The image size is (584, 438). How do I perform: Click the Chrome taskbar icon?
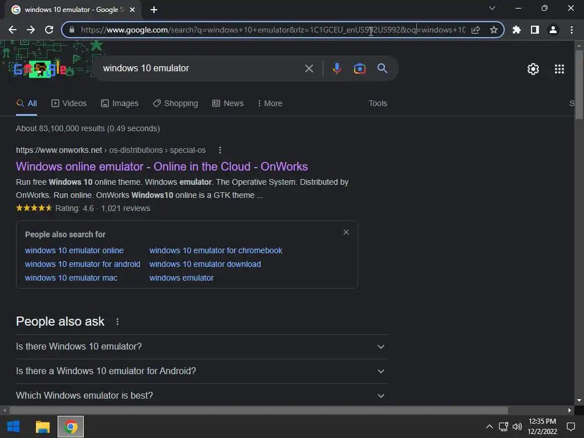71,427
